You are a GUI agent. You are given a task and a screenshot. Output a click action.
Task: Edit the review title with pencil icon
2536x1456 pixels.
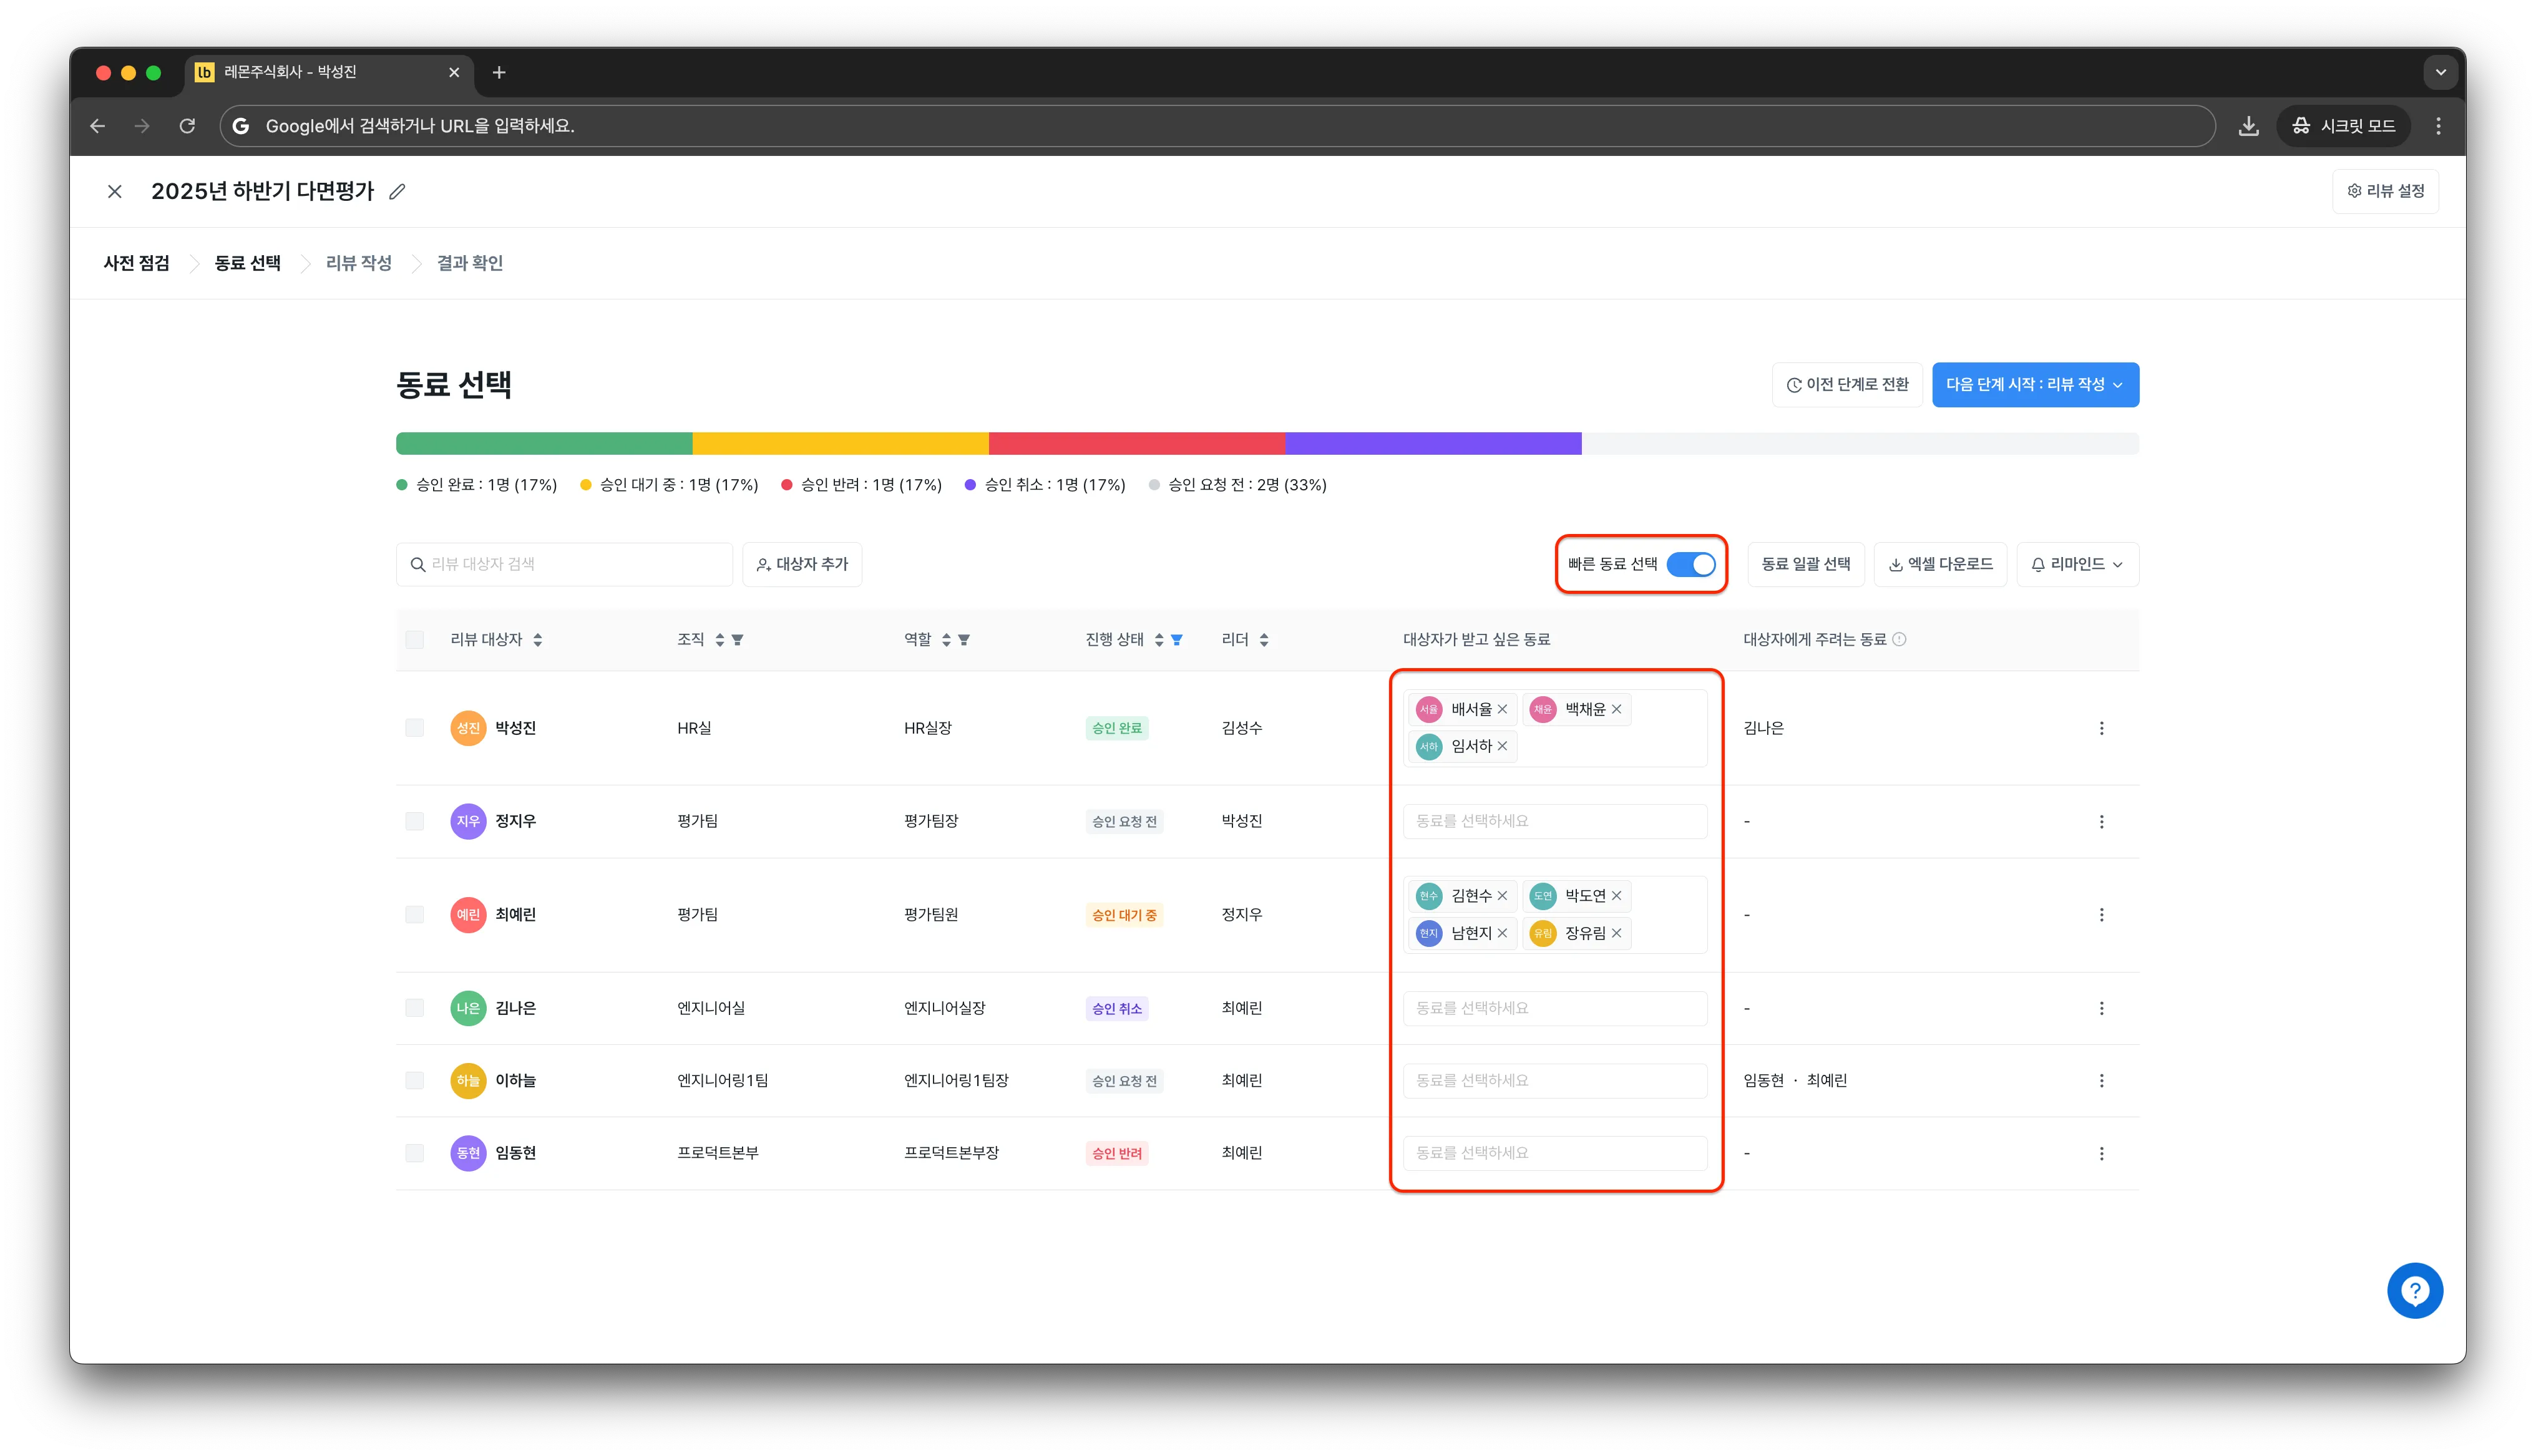[397, 191]
